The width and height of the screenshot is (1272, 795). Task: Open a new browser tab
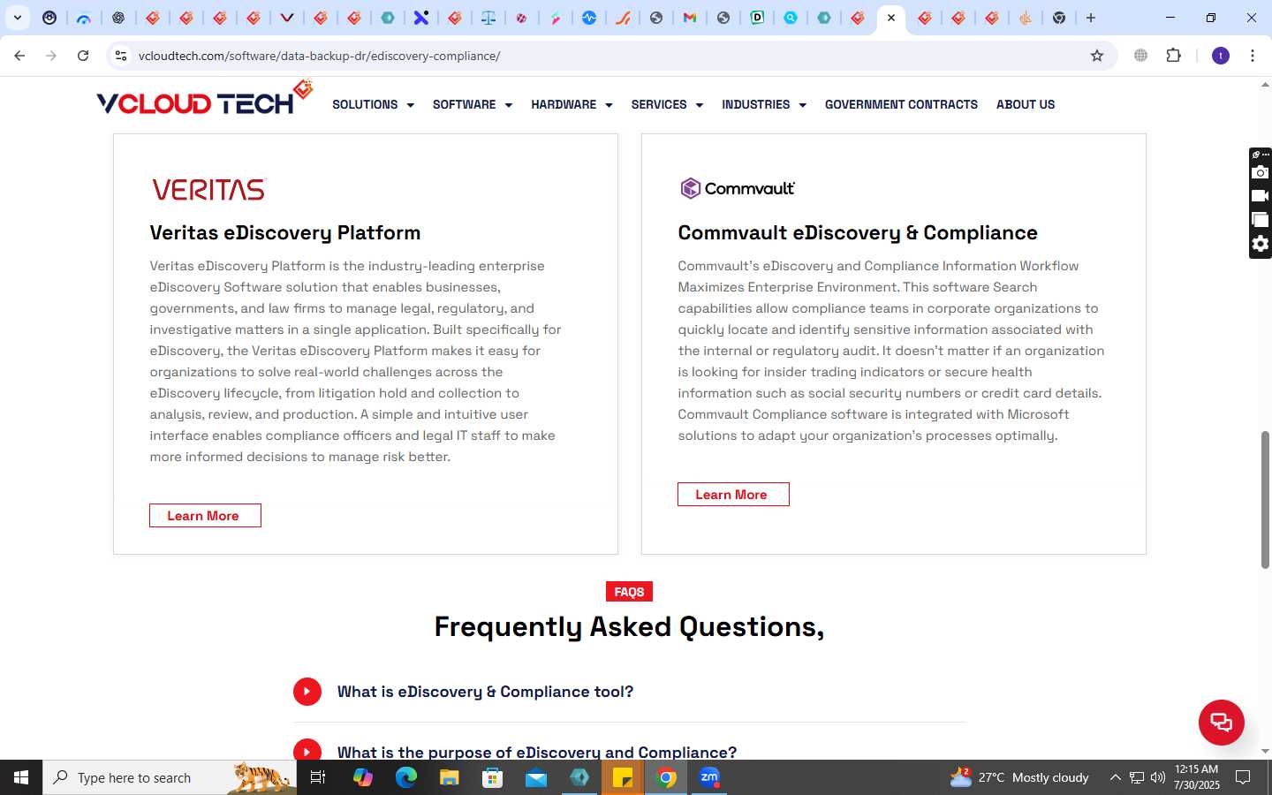[x=1091, y=18]
